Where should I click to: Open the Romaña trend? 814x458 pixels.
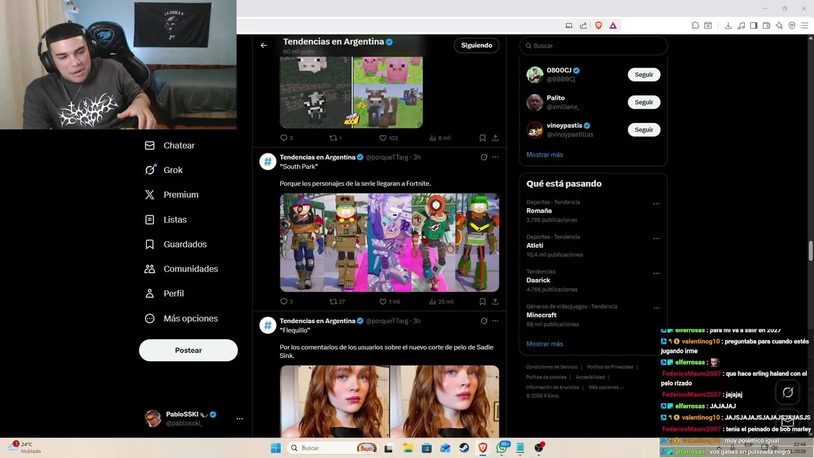(x=539, y=211)
